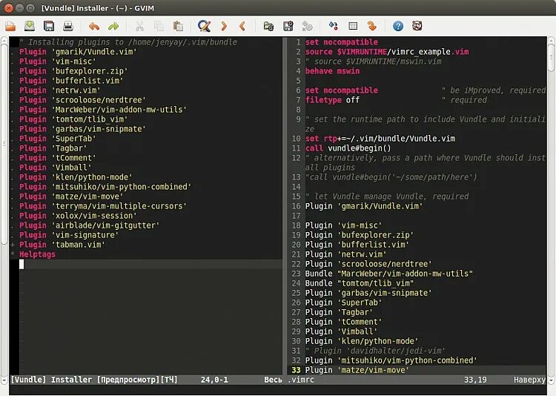Click installer line 'tomtom/tlib_vim'
The image size is (556, 396).
(73, 119)
